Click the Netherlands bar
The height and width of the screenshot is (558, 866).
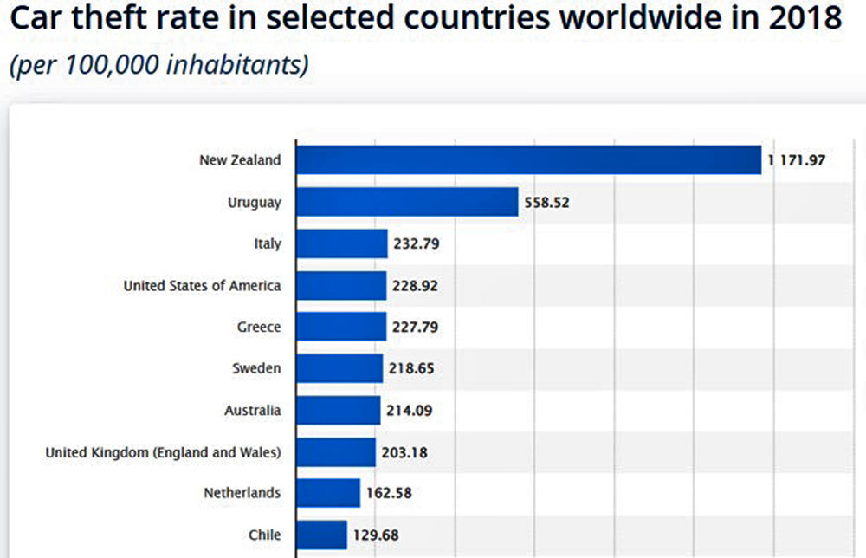pyautogui.click(x=328, y=493)
